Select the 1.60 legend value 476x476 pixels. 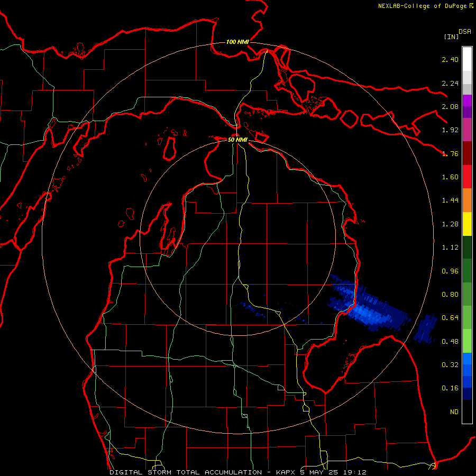pyautogui.click(x=450, y=177)
